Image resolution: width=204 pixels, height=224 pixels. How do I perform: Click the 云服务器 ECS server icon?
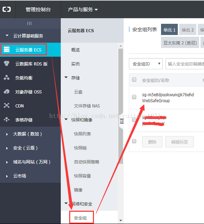[x=7, y=49]
